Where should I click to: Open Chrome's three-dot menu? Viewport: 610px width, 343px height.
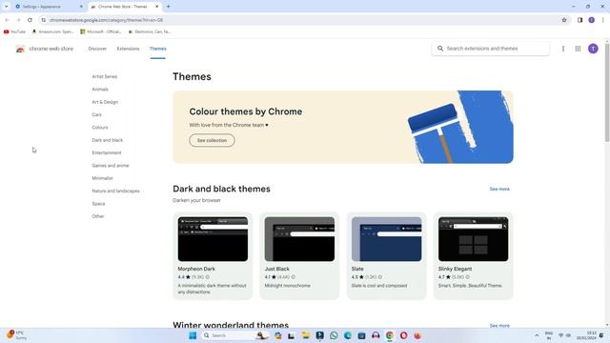click(x=602, y=20)
